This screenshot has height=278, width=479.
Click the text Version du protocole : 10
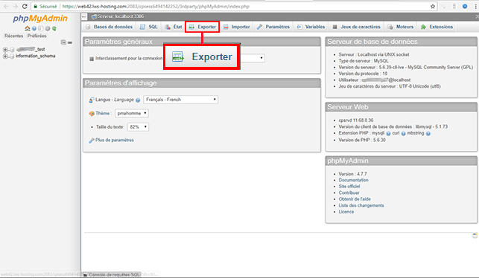[x=363, y=74]
